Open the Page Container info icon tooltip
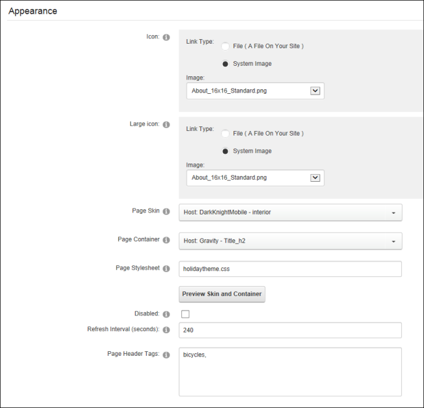The image size is (424, 408). click(x=166, y=240)
